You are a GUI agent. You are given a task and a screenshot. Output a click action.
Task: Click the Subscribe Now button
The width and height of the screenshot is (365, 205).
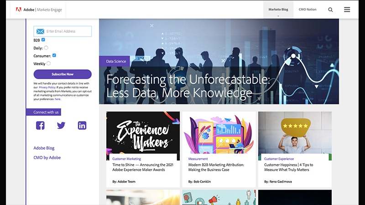pos(63,74)
